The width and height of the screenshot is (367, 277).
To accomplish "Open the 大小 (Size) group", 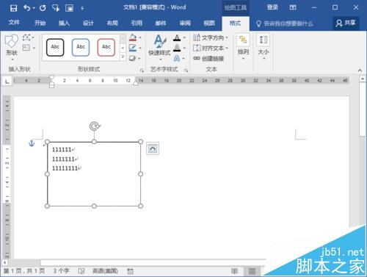I will pos(264,47).
